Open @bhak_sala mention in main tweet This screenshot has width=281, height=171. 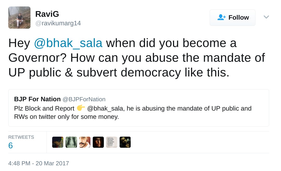(68, 43)
